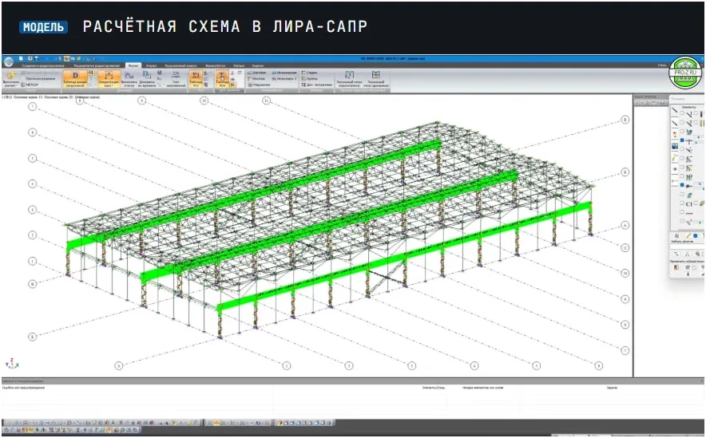Screen dimensions: 706x438
Task: Click the orange N icon under Таблица РСН
Action: pos(232,85)
